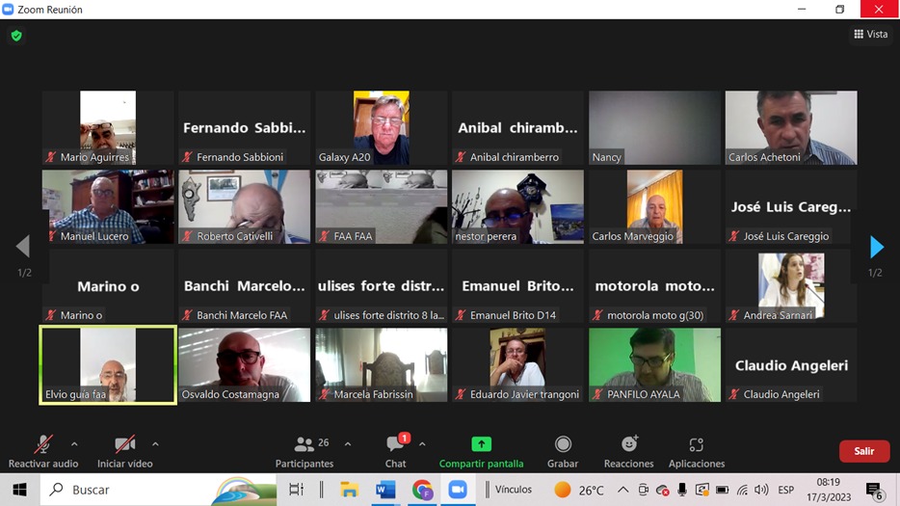Open the Chat panel
Viewport: 900px width, 506px height.
tap(395, 451)
